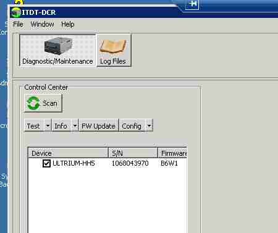The width and height of the screenshot is (278, 233).
Task: Expand the Info dropdown arrow
Action: point(75,125)
